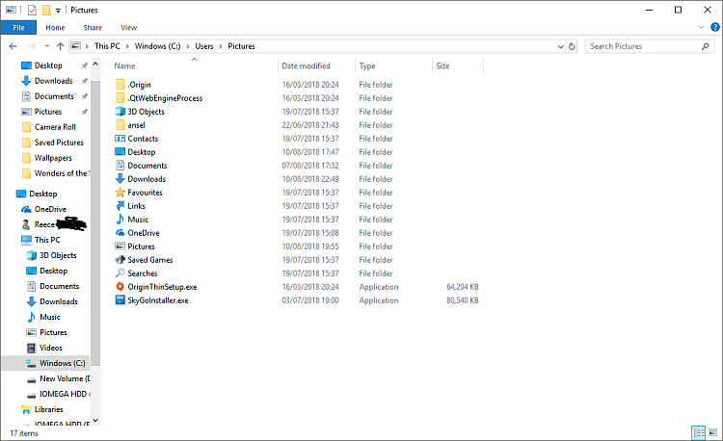
Task: Expand the ribbon chevron near Help
Action: point(701,27)
